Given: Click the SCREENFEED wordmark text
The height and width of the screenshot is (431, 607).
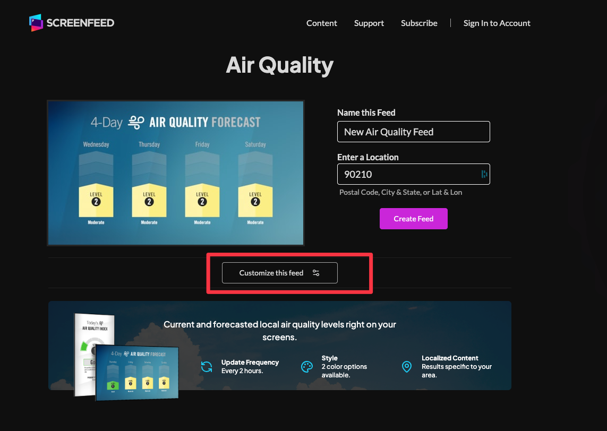Looking at the screenshot, I should 80,23.
